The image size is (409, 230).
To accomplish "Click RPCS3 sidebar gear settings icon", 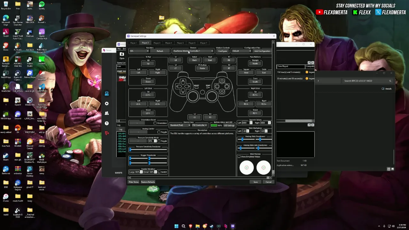I will (107, 103).
